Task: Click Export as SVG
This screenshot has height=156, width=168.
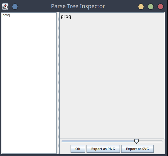Action: (x=137, y=149)
